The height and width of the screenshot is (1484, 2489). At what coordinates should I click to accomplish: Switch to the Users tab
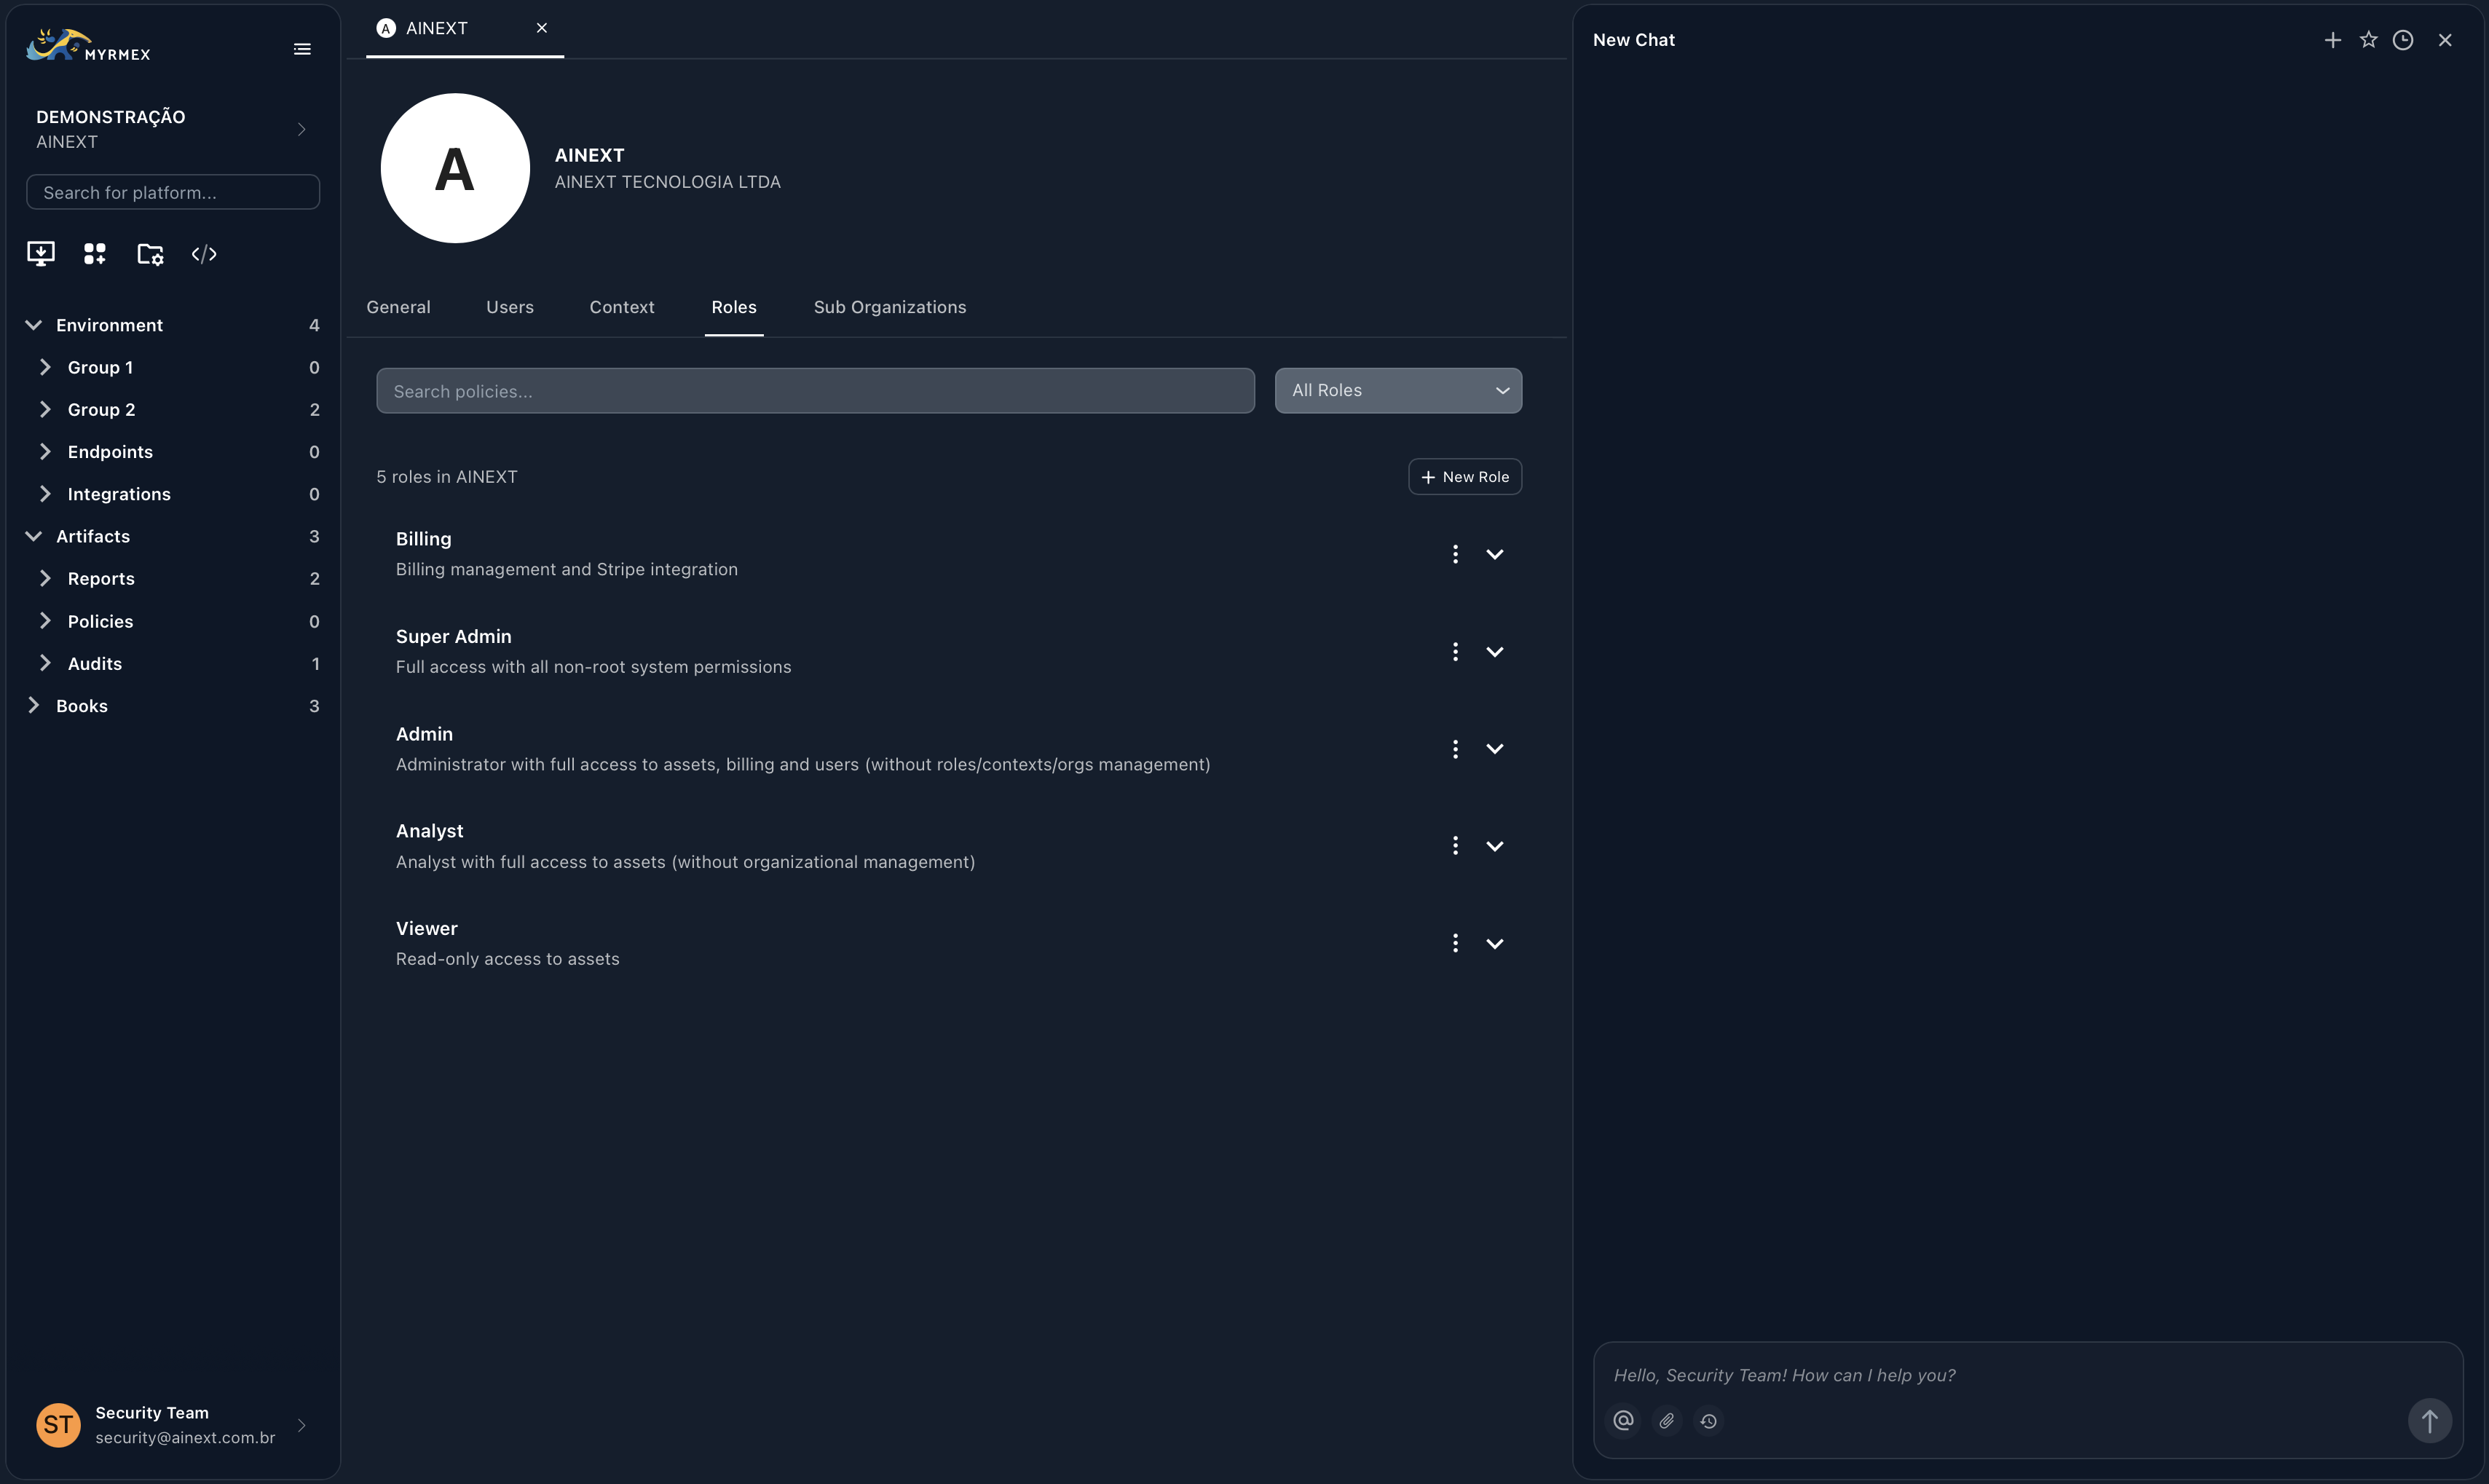click(509, 307)
